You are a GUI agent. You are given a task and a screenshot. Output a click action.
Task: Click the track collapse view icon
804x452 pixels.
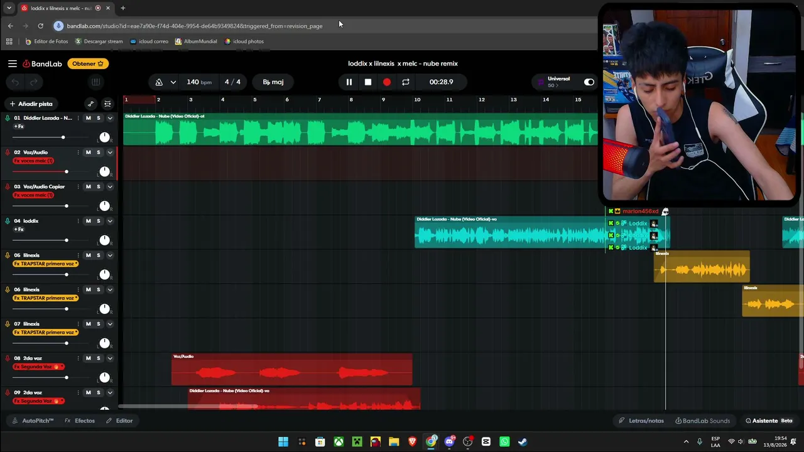point(107,104)
